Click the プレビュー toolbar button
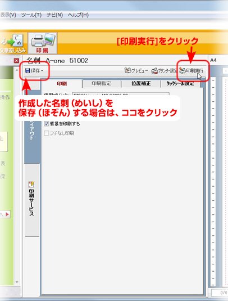 click(136, 71)
